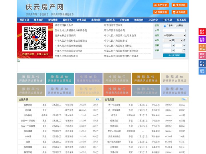Viewport: 206px width, 154px height.
Task: Open 联系客服 navigation item
Action: click(182, 20)
